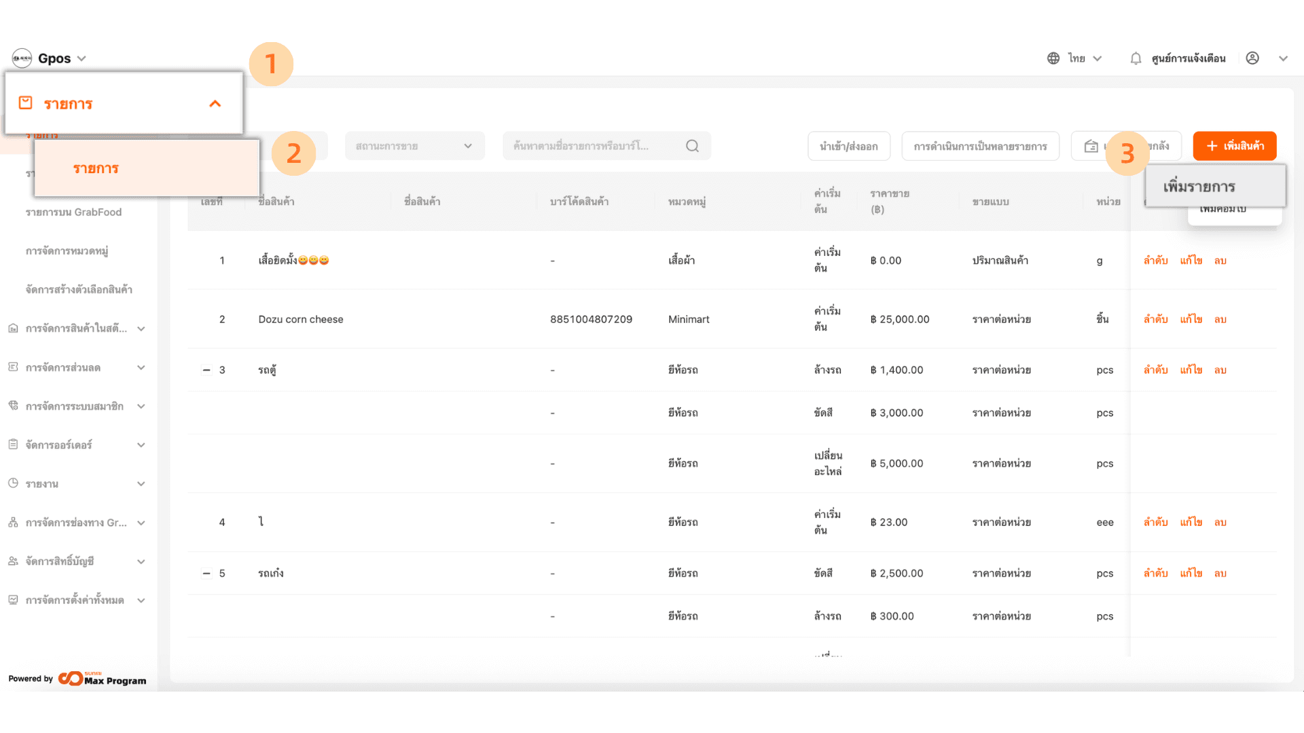The width and height of the screenshot is (1304, 733).
Task: Collapse row 5 รถเก๋ง sub-items
Action: pos(206,574)
